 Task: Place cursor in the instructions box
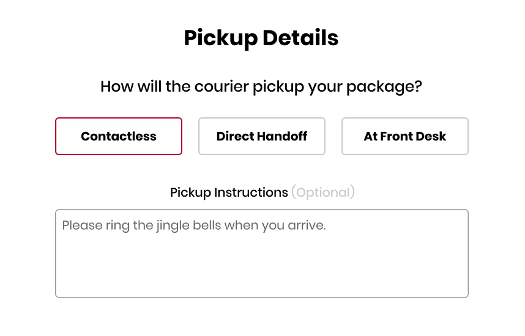coord(262,254)
